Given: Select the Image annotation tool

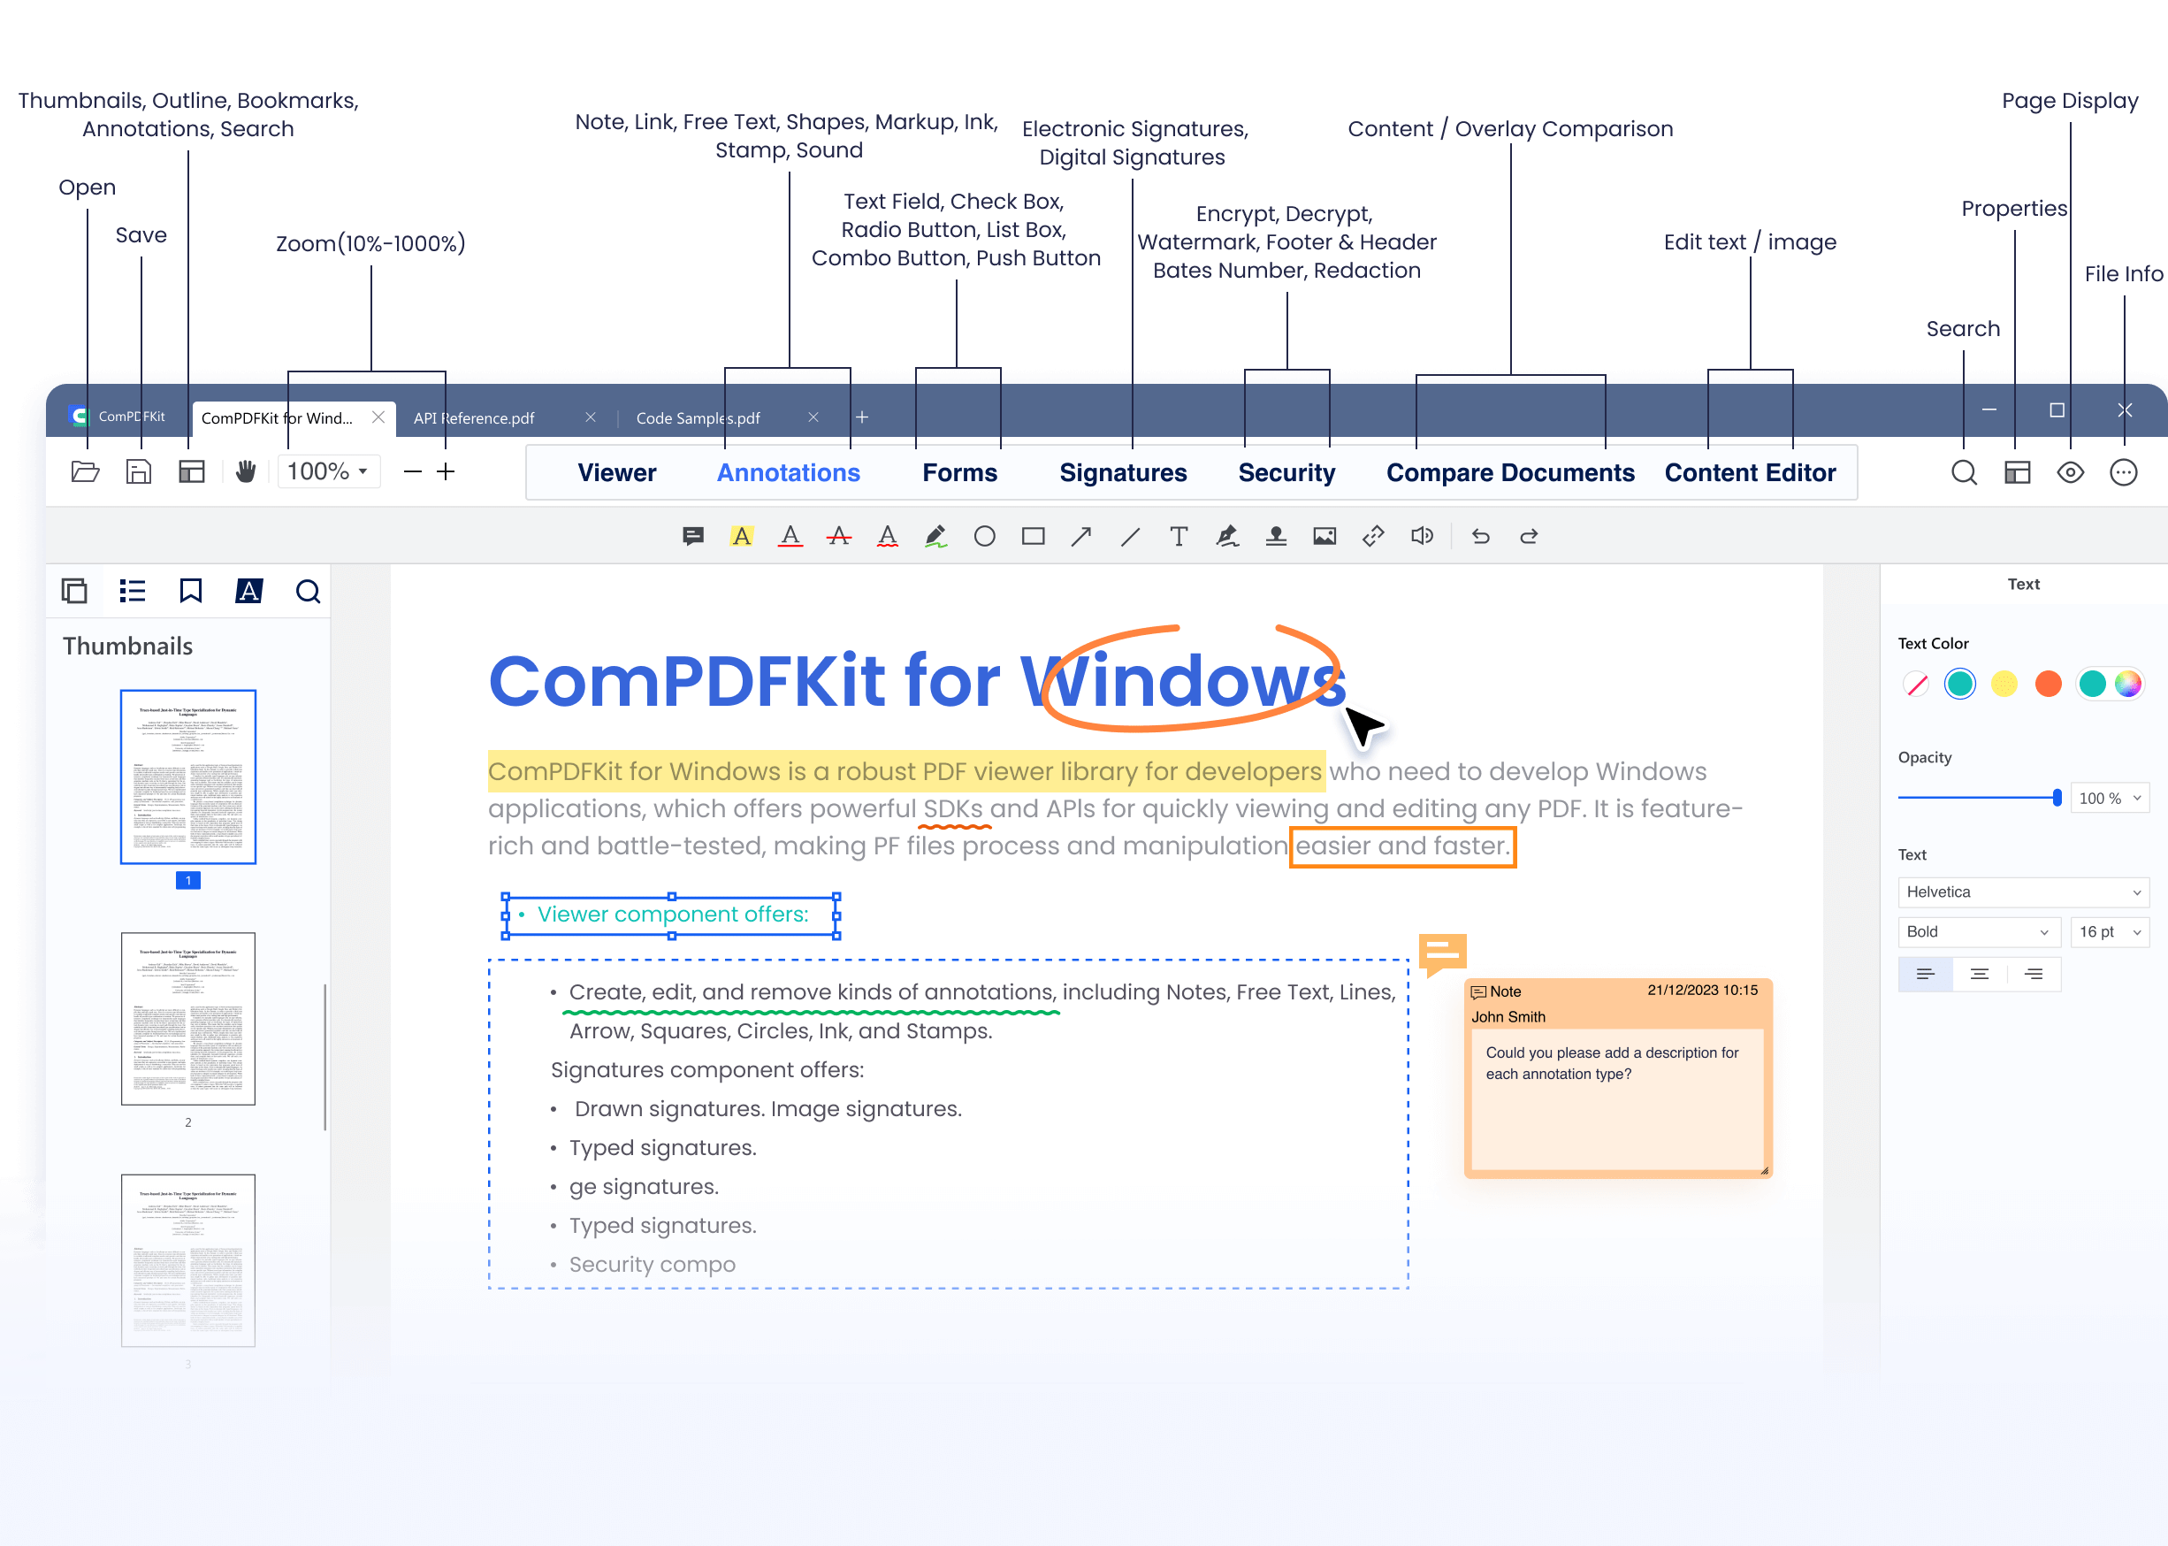Looking at the screenshot, I should (1324, 537).
